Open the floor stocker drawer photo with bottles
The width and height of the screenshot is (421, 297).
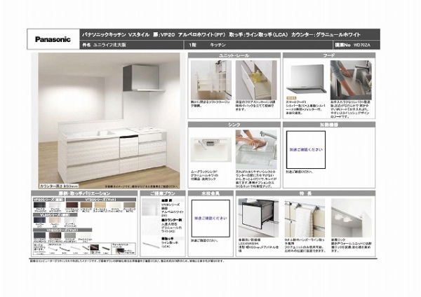tap(256, 80)
